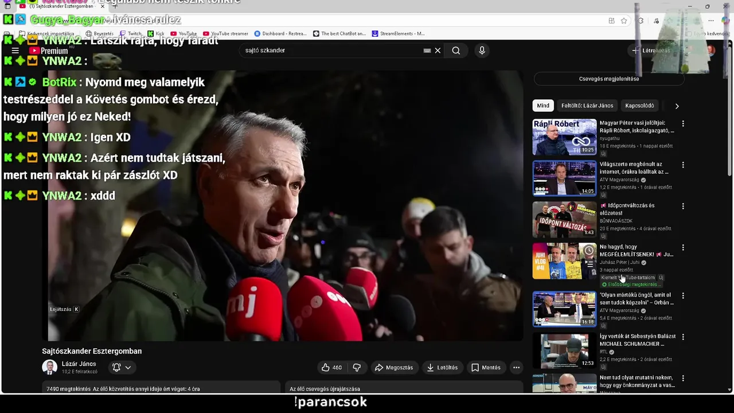
Task: Open the Beyezetés bookmark folder
Action: click(100, 34)
